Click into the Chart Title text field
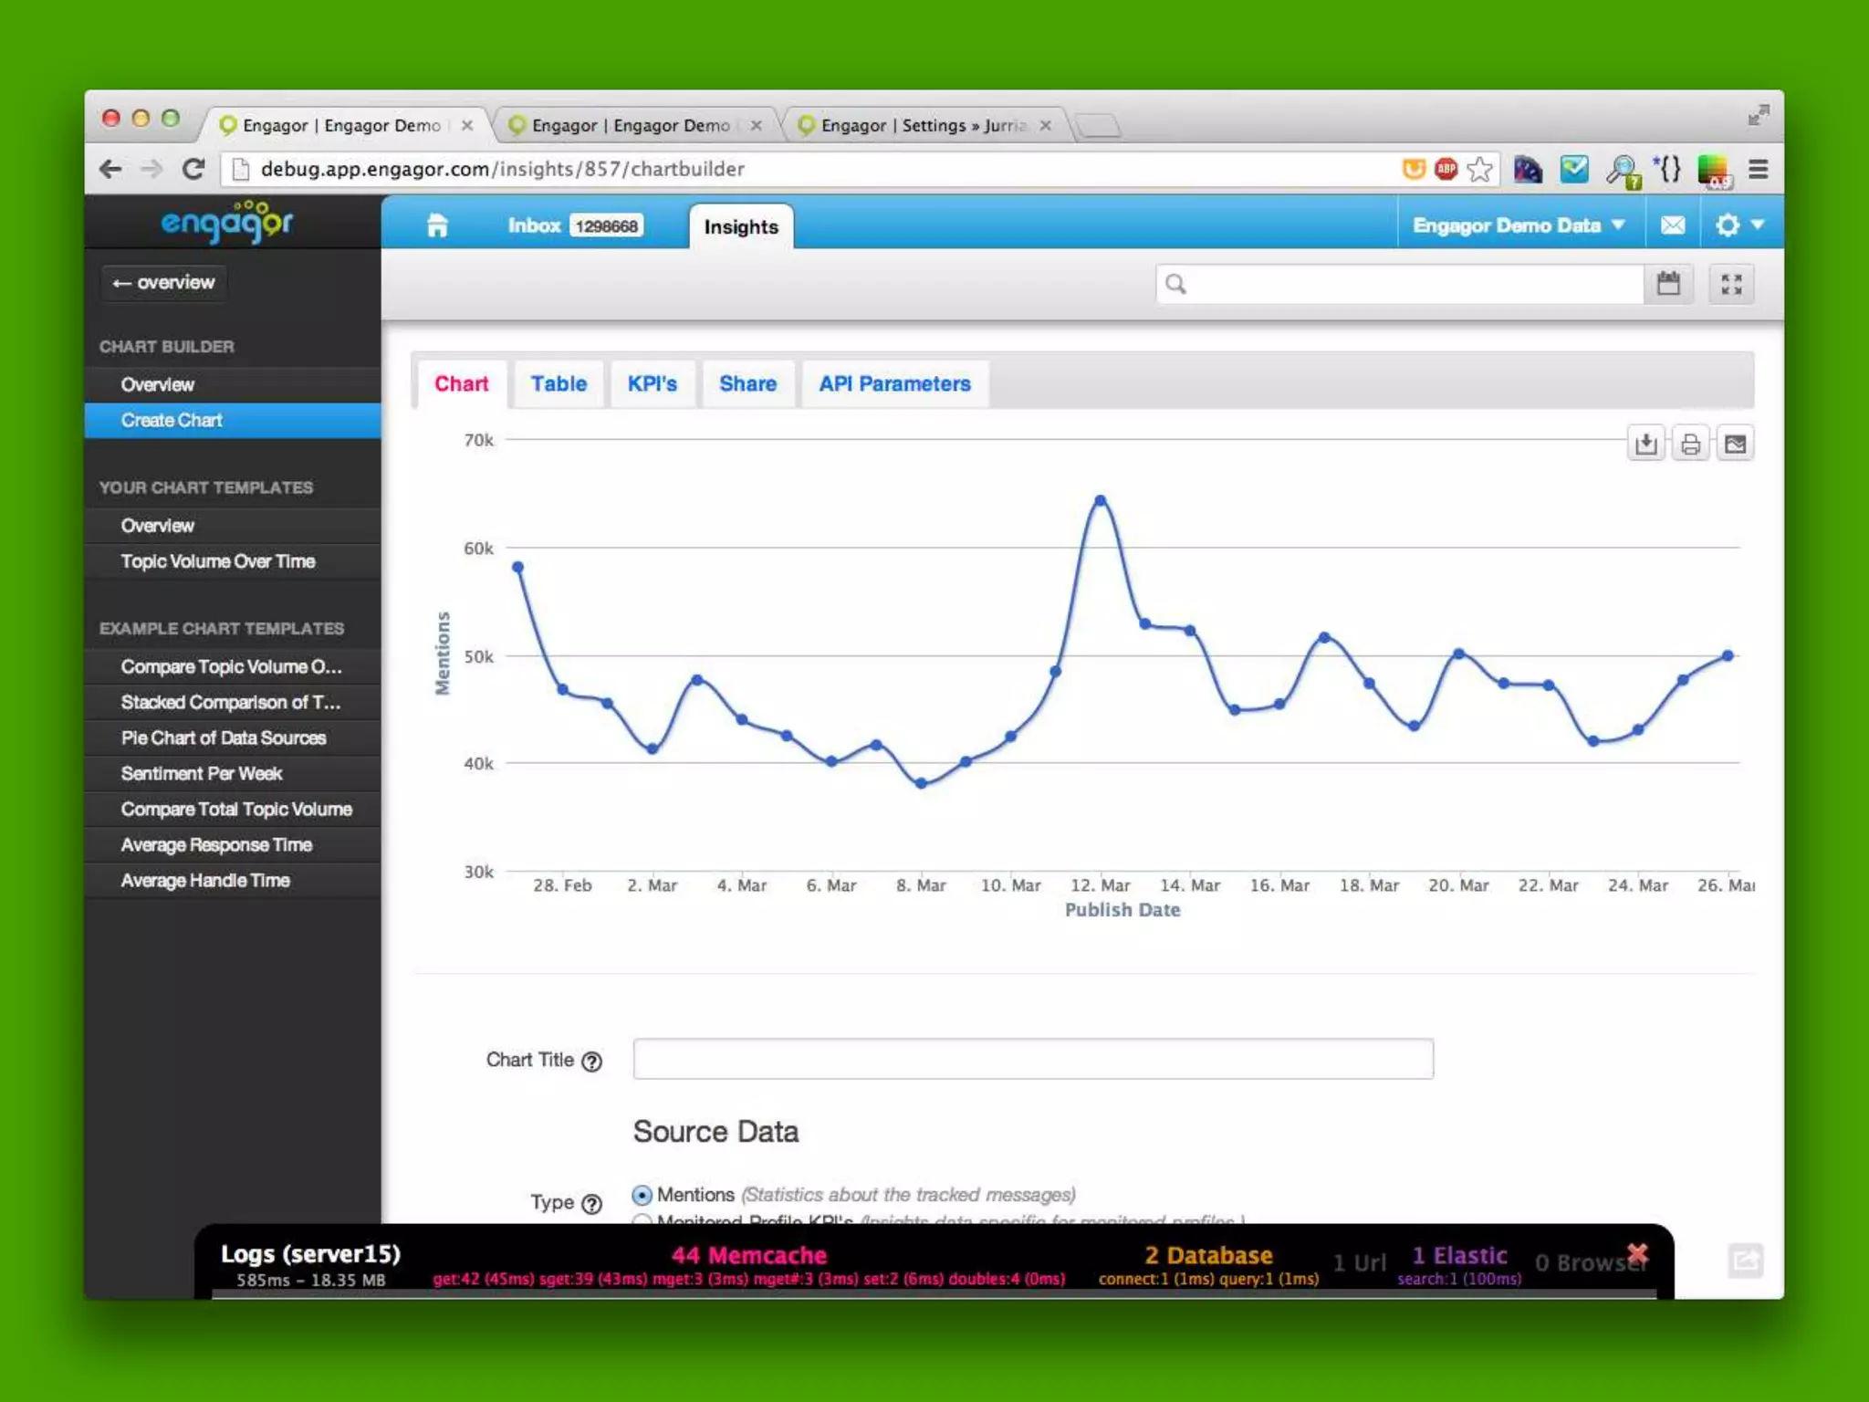The height and width of the screenshot is (1402, 1869). pos(1032,1059)
